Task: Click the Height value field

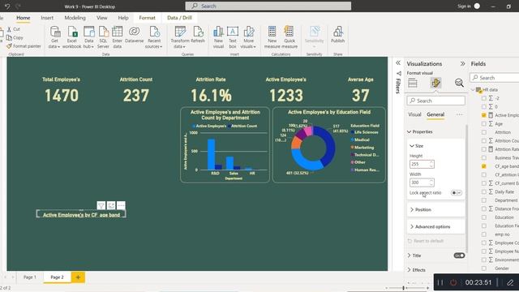Action: click(422, 164)
